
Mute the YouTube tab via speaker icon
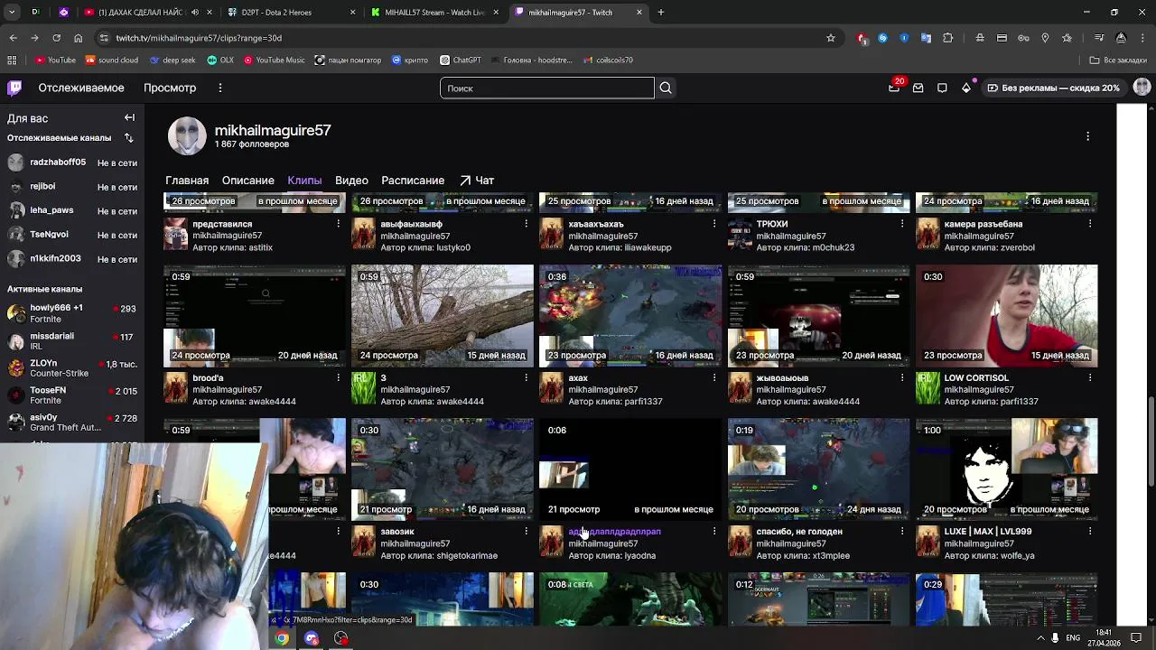[x=194, y=13]
